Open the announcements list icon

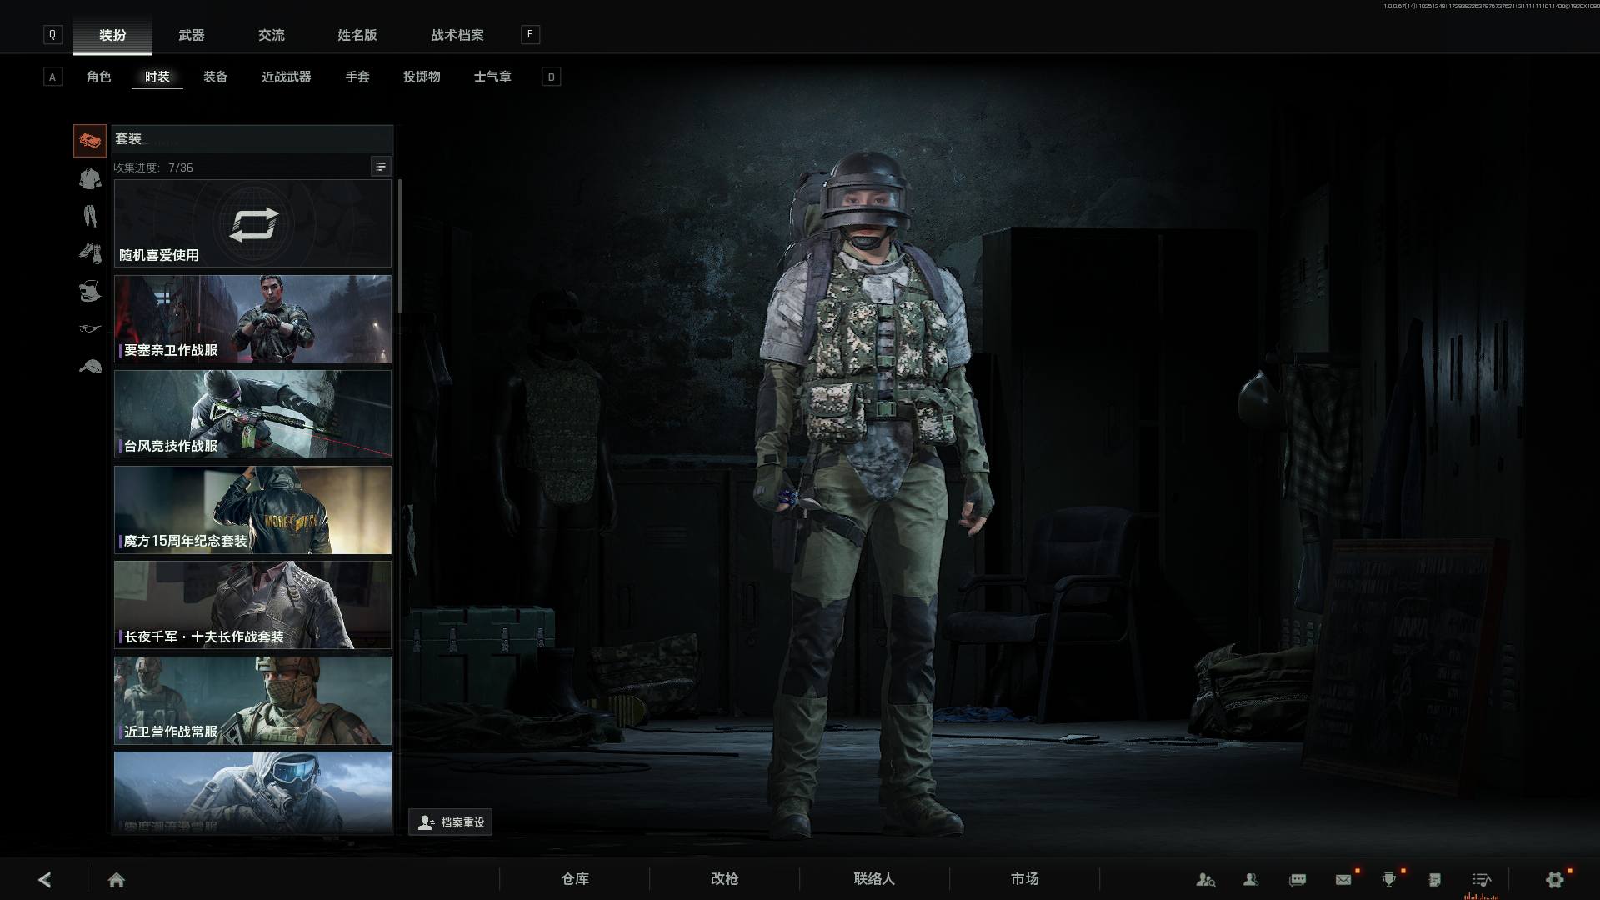[x=1481, y=879]
